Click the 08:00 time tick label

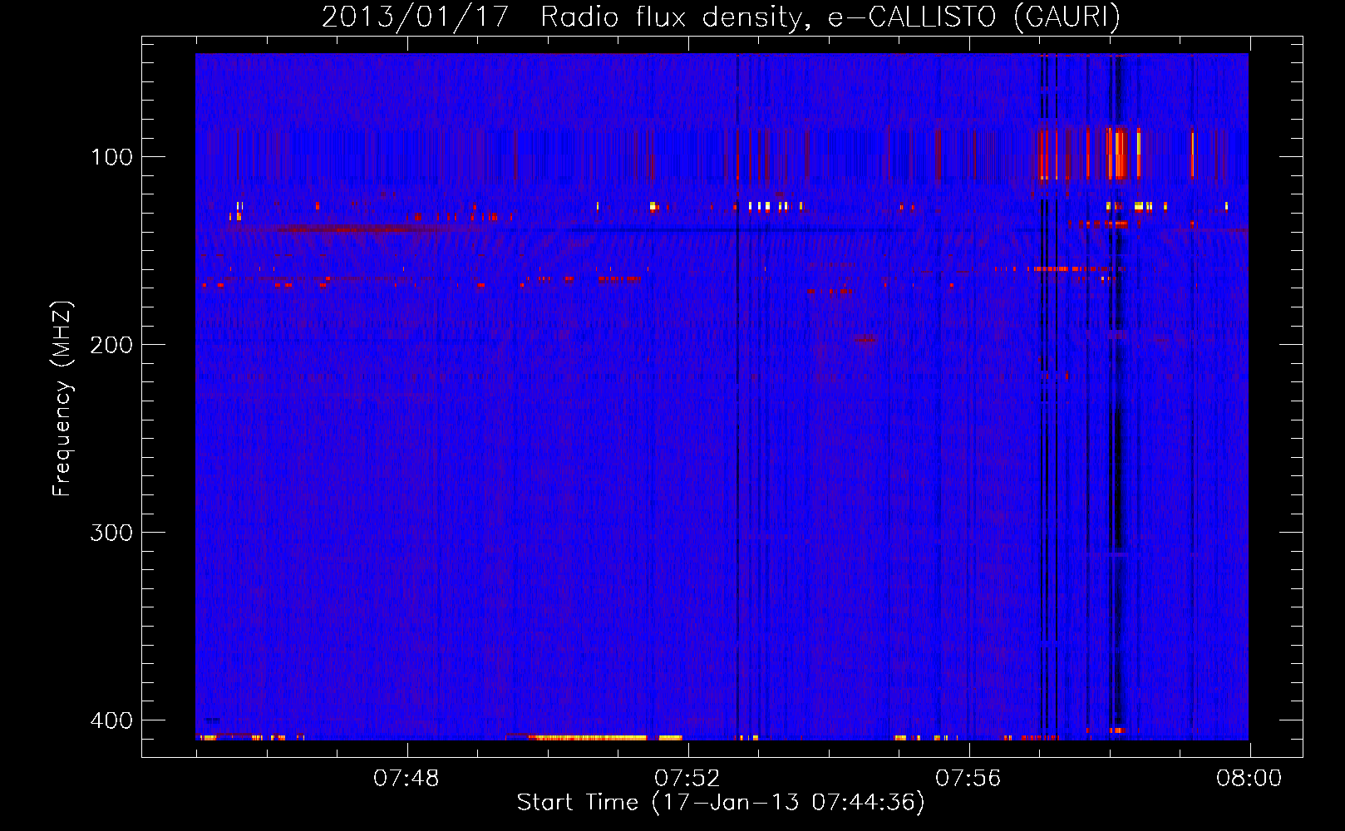1249,779
